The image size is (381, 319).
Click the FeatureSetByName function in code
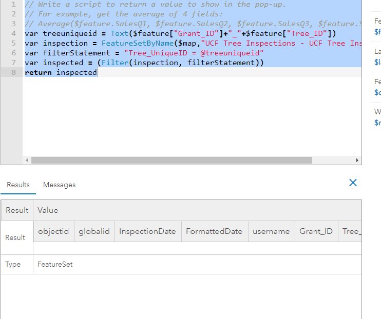coord(138,43)
